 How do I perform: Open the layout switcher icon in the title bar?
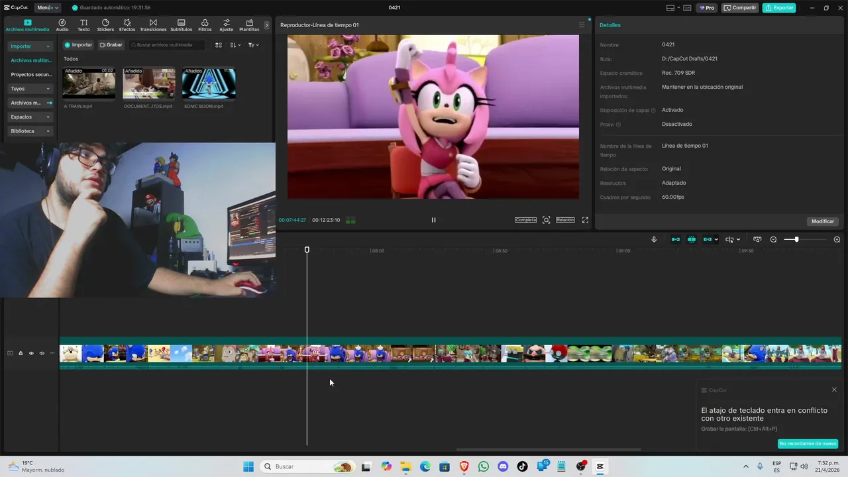(671, 8)
